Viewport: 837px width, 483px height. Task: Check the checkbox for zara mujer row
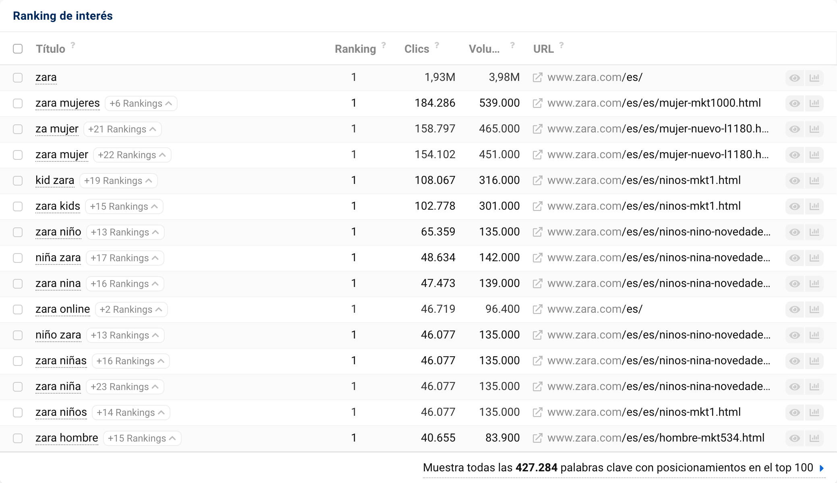(18, 155)
